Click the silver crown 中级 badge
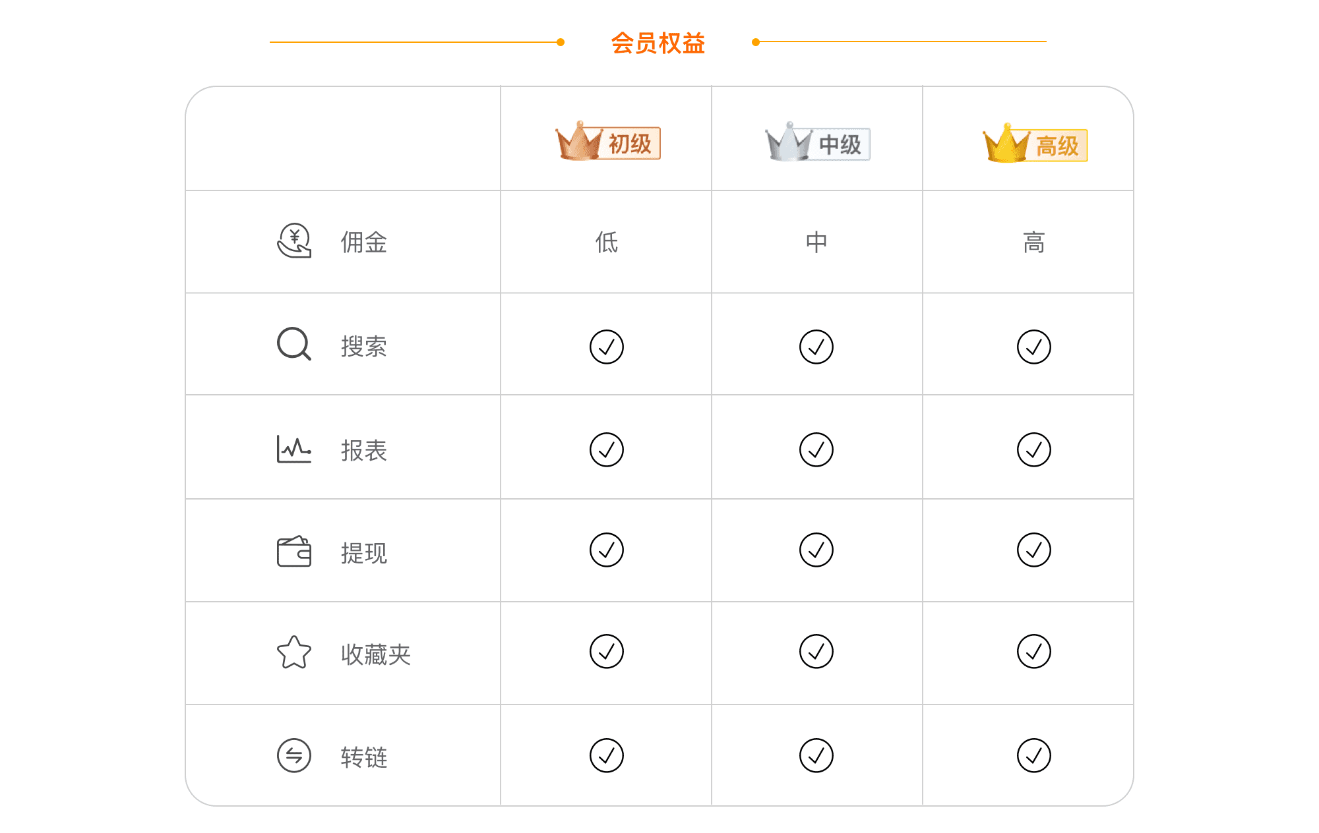This screenshot has height=833, width=1319. 817,143
